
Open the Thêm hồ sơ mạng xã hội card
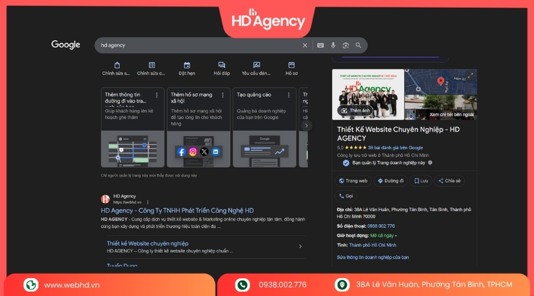[199, 127]
